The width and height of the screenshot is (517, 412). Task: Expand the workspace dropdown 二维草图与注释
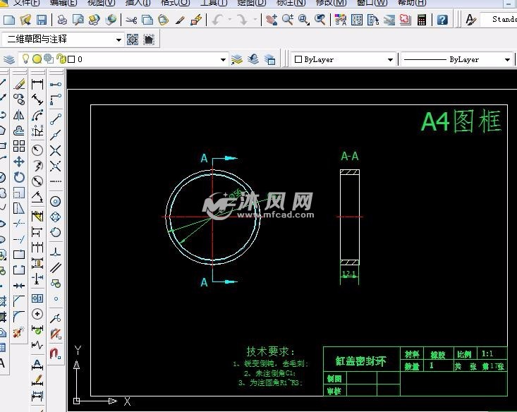tap(118, 40)
